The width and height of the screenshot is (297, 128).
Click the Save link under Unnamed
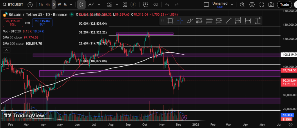(x=220, y=7)
